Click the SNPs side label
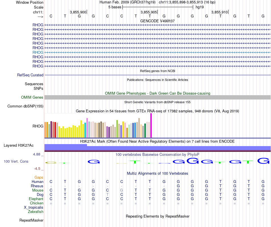This screenshot has height=227, width=271. pos(39,88)
